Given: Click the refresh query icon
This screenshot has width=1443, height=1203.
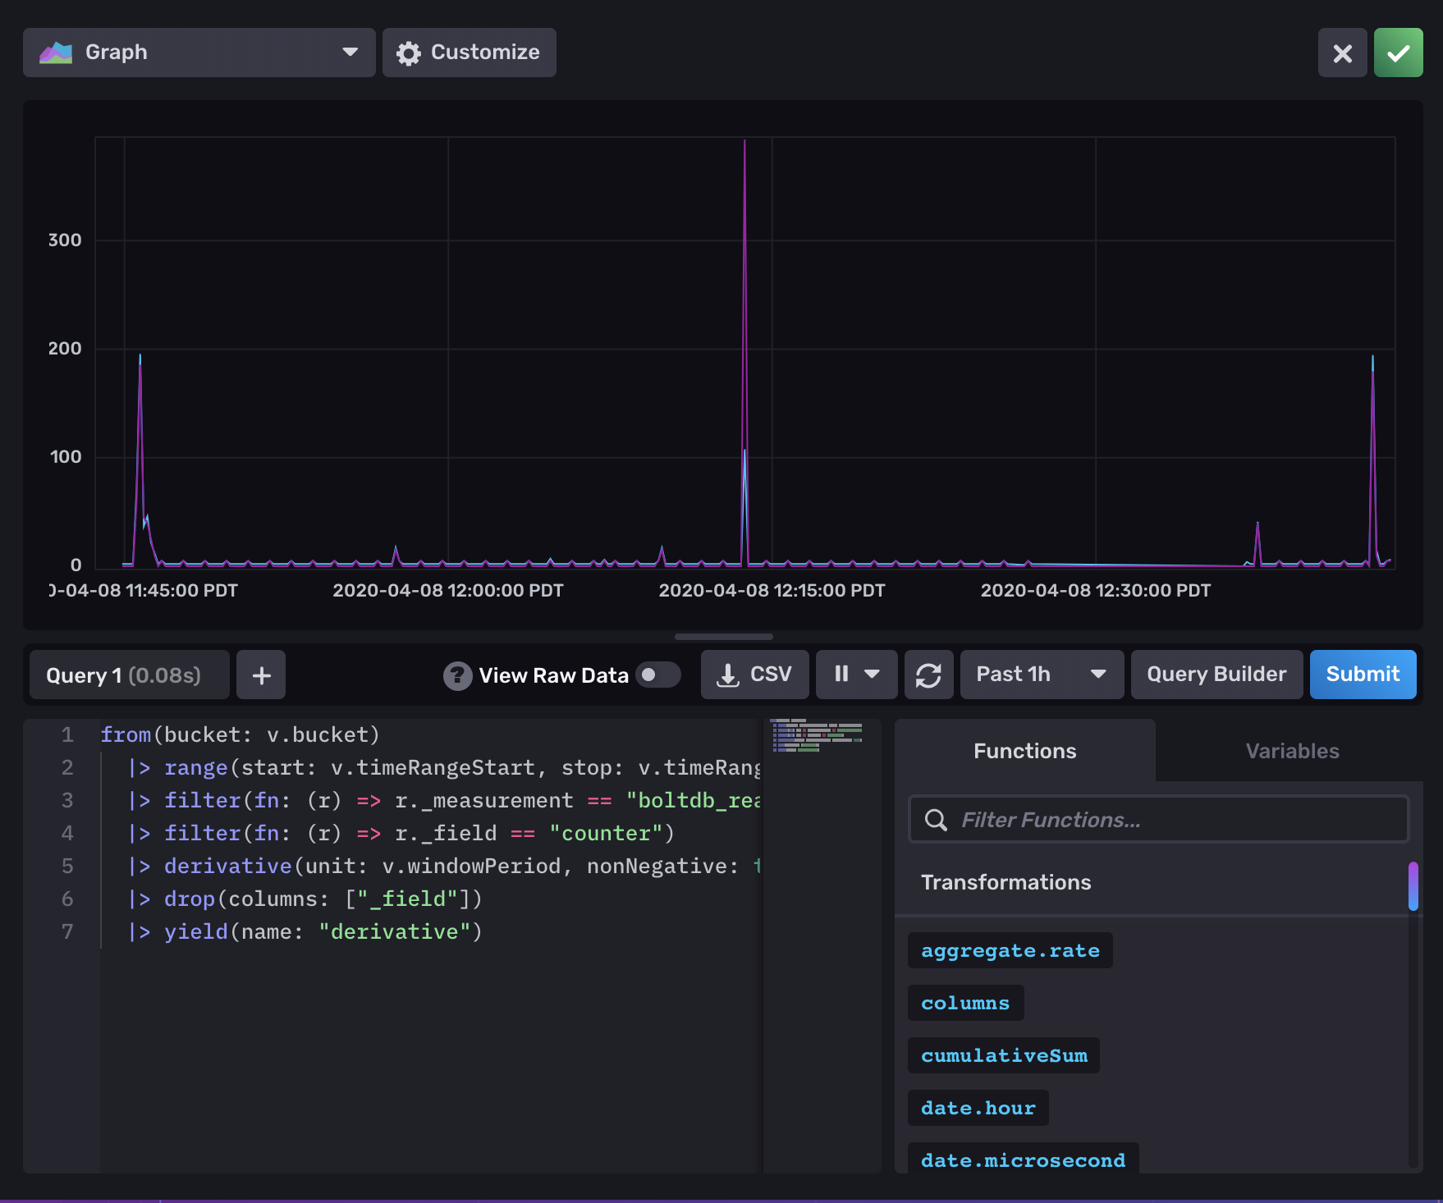Looking at the screenshot, I should point(928,675).
